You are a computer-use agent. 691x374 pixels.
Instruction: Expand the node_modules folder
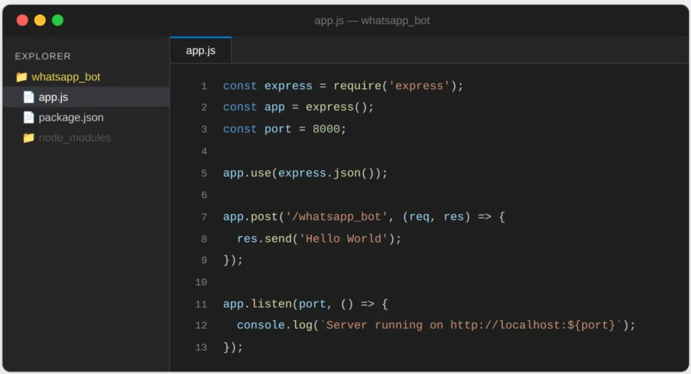click(75, 137)
